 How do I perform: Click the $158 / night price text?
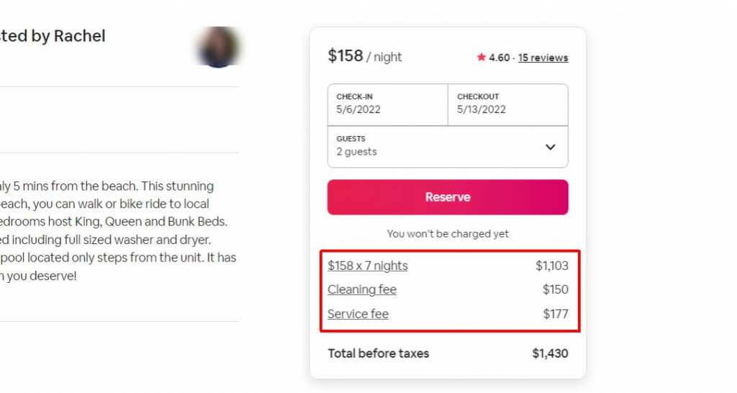(364, 56)
